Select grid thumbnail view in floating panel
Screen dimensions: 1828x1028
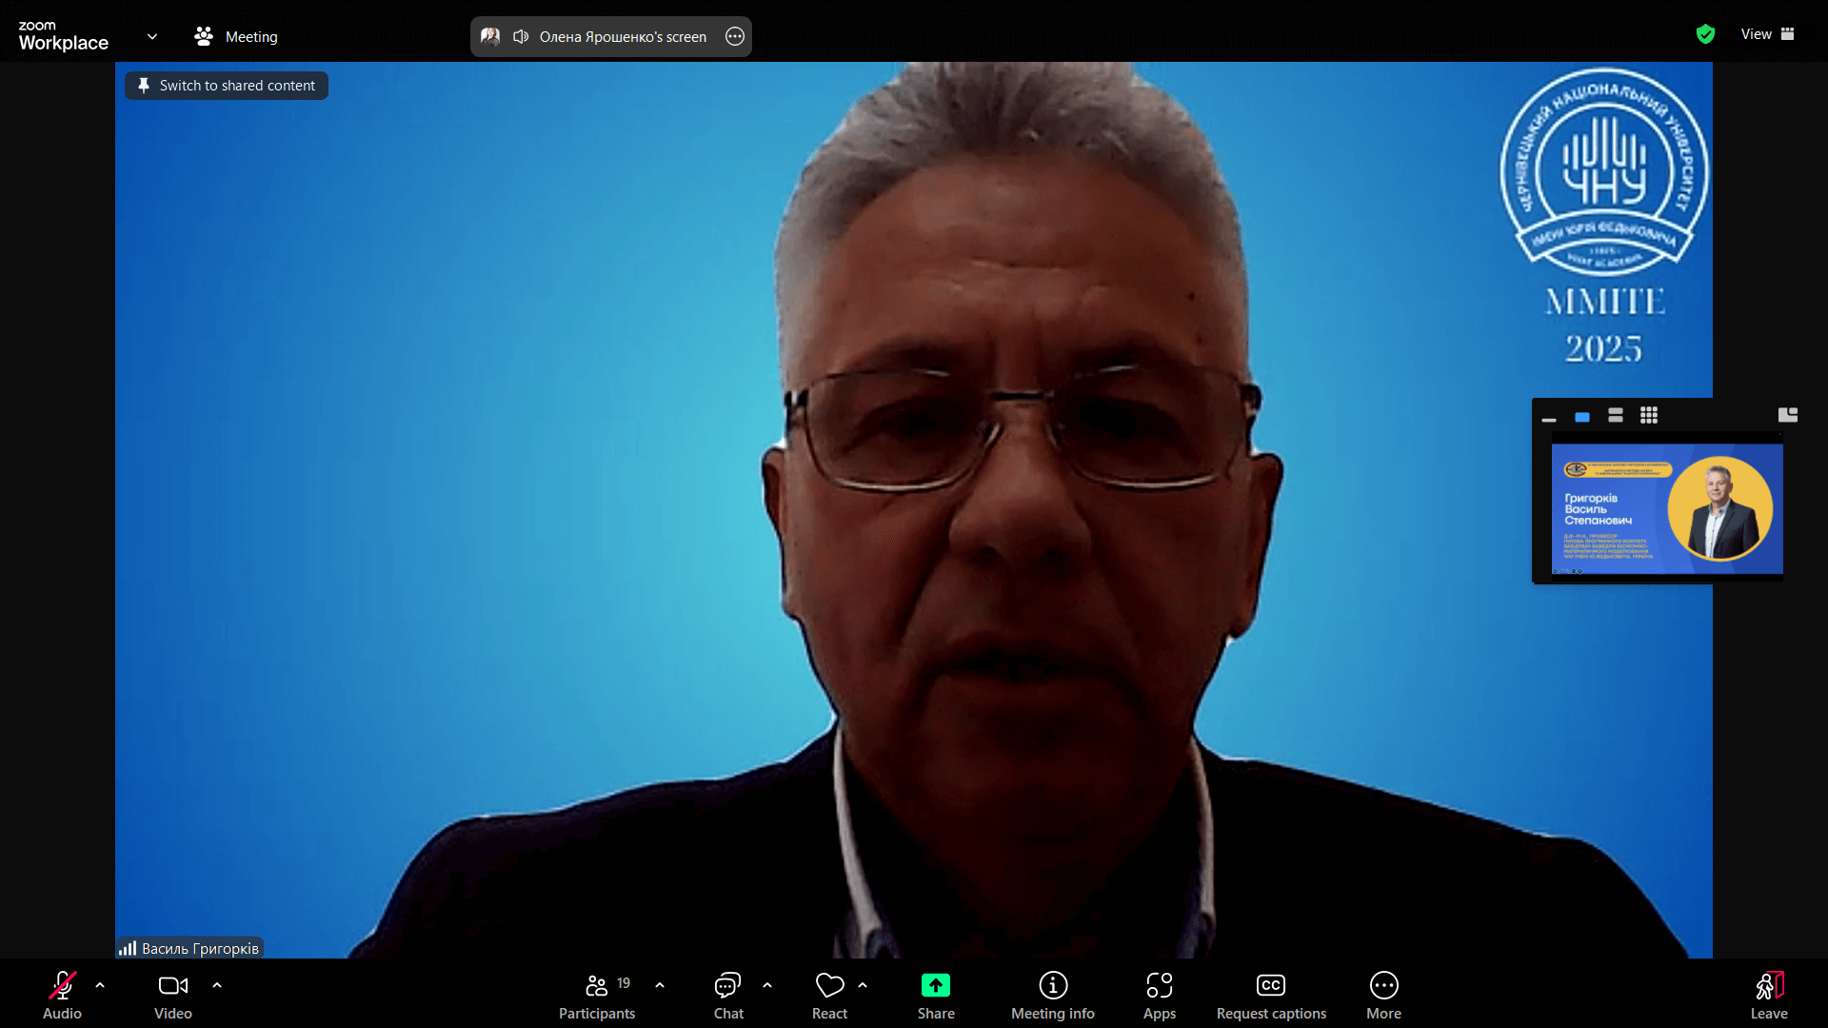[1649, 415]
